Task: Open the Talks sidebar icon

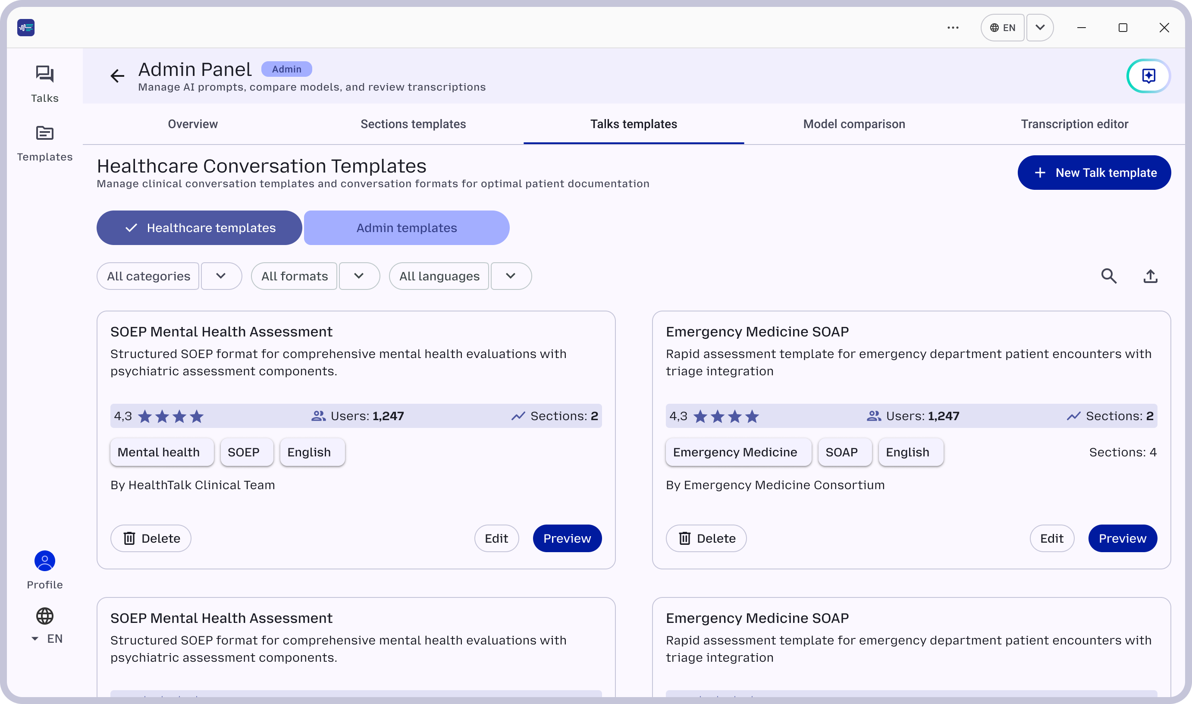Action: pos(44,75)
